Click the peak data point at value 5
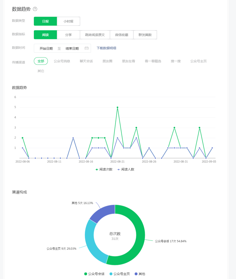236x279 pixels. point(117,107)
